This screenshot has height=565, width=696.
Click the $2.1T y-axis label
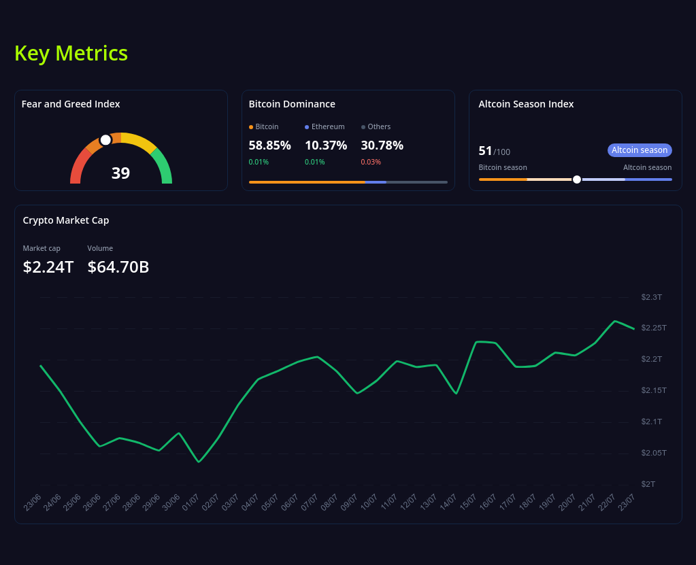click(x=652, y=422)
